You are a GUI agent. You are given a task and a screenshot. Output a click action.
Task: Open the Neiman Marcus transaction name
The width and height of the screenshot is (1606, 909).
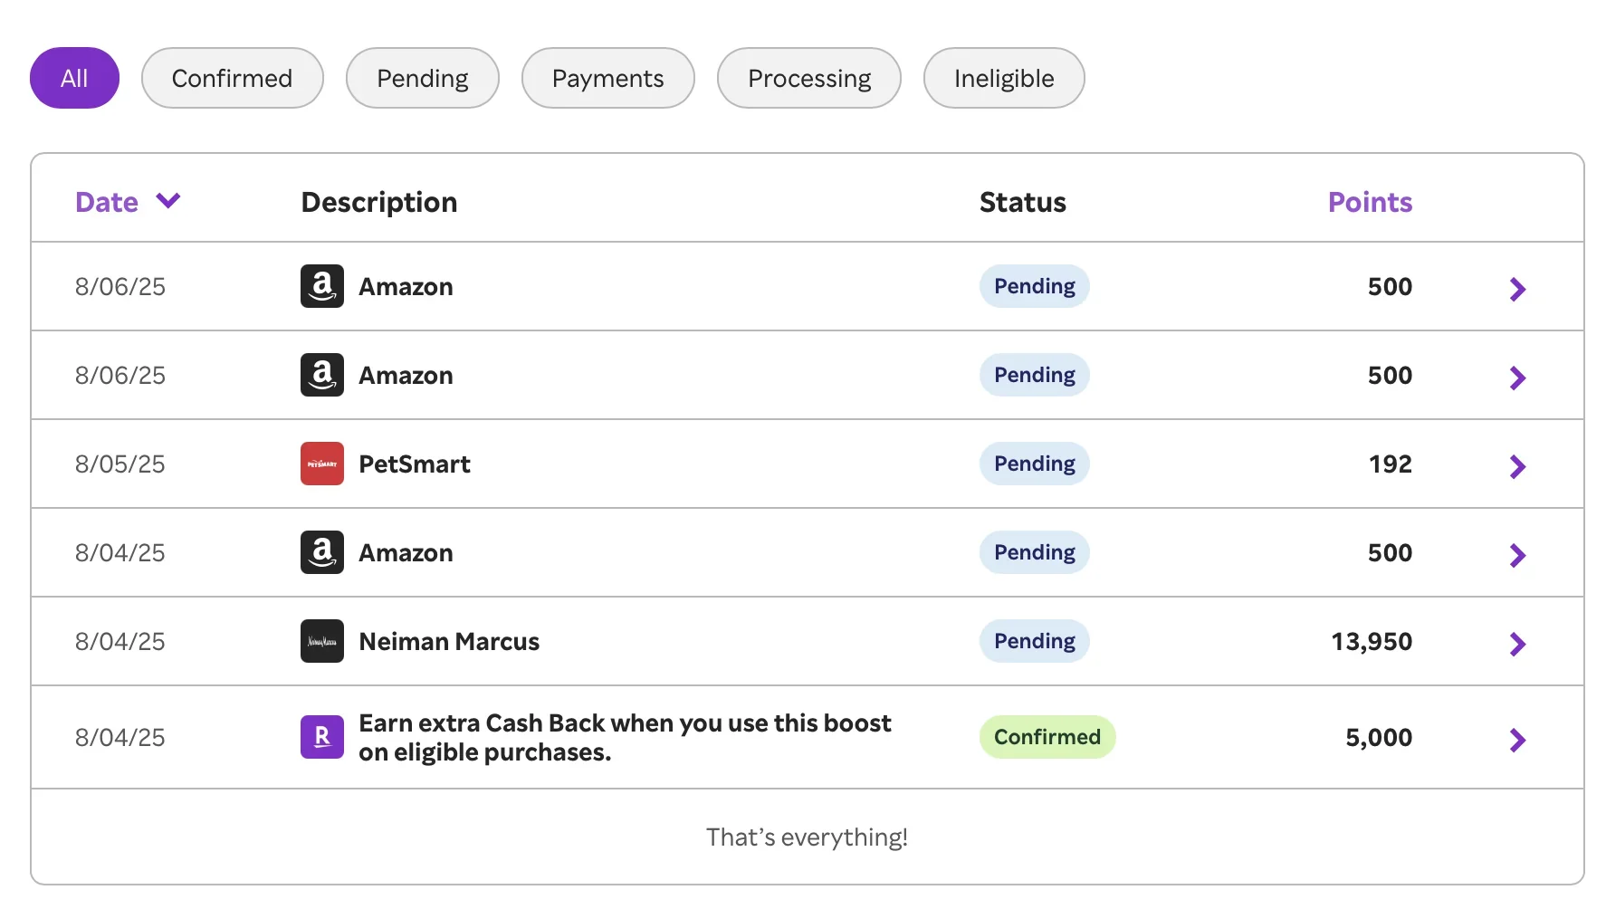coord(448,641)
